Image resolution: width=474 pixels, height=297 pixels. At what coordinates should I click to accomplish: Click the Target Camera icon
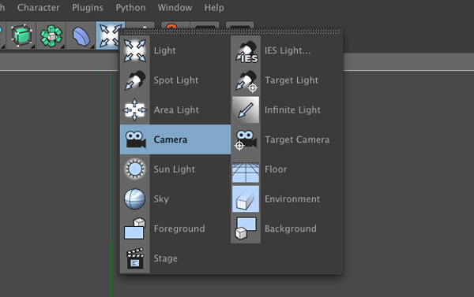pos(246,139)
